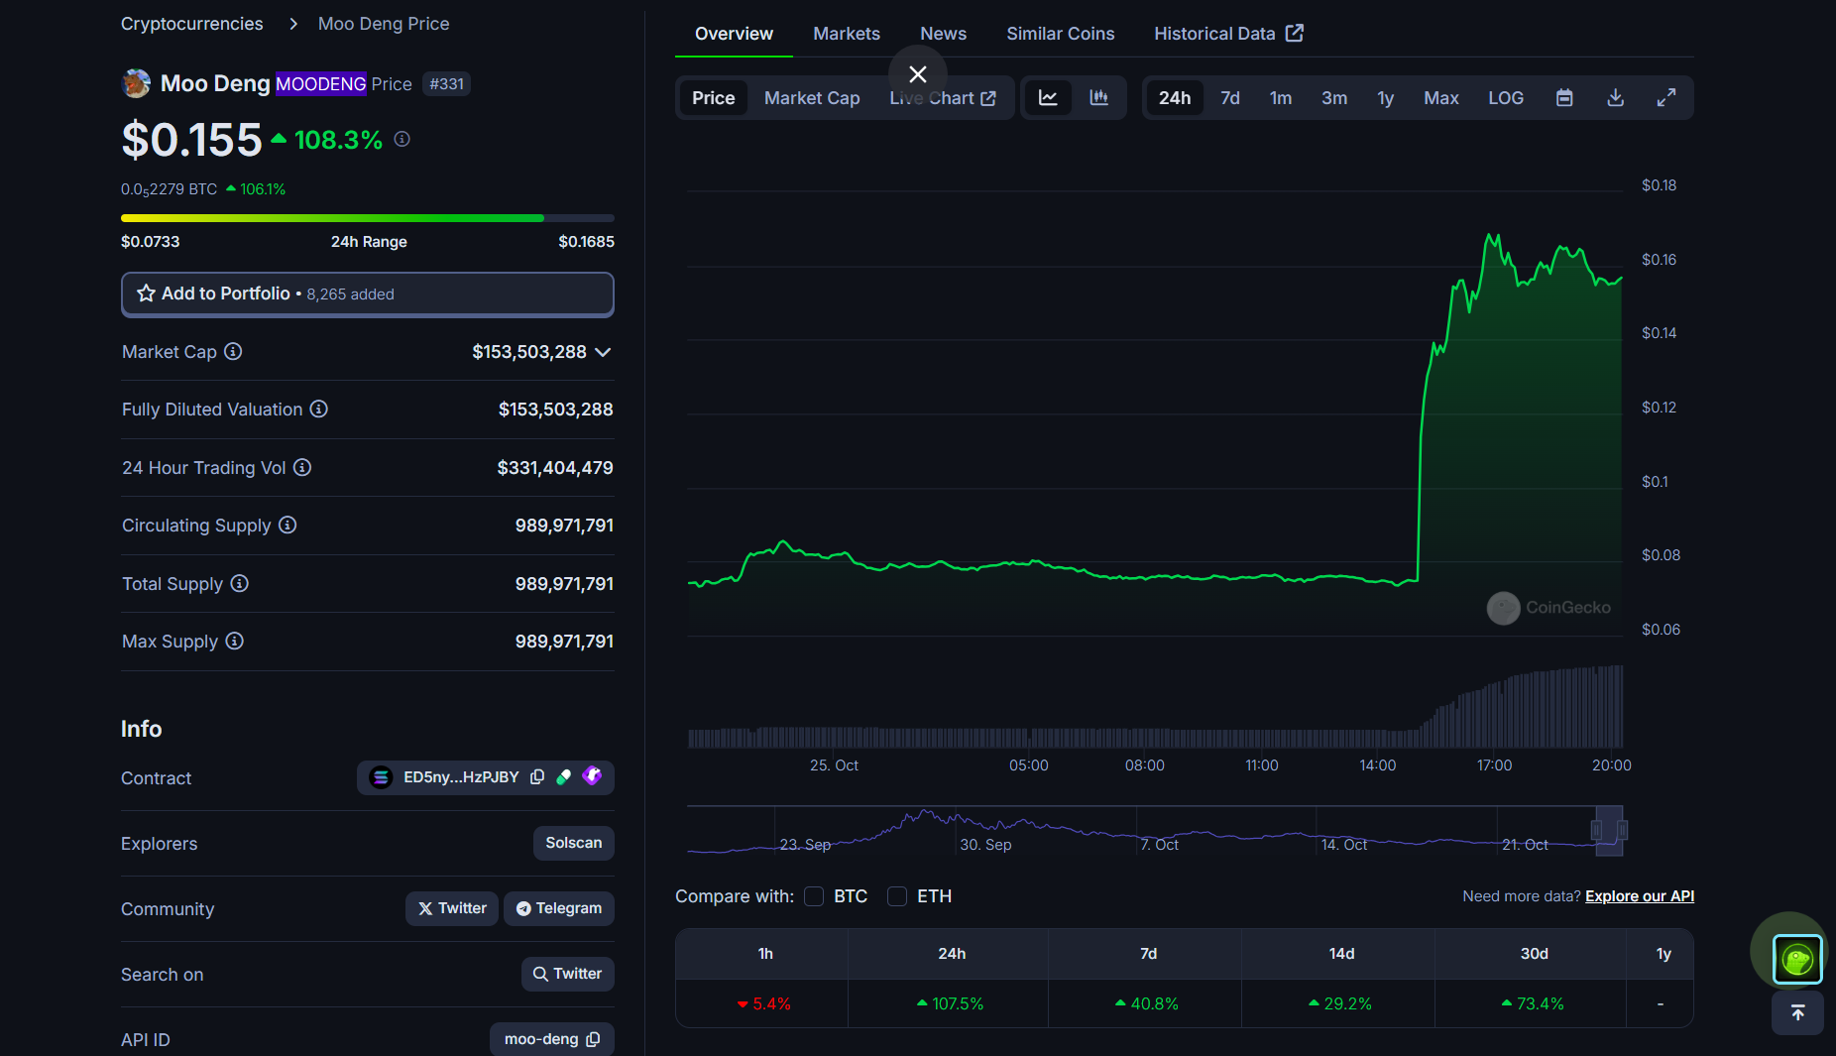Screen dimensions: 1836x1056
Task: Open Historical Data external link
Action: tap(1228, 33)
